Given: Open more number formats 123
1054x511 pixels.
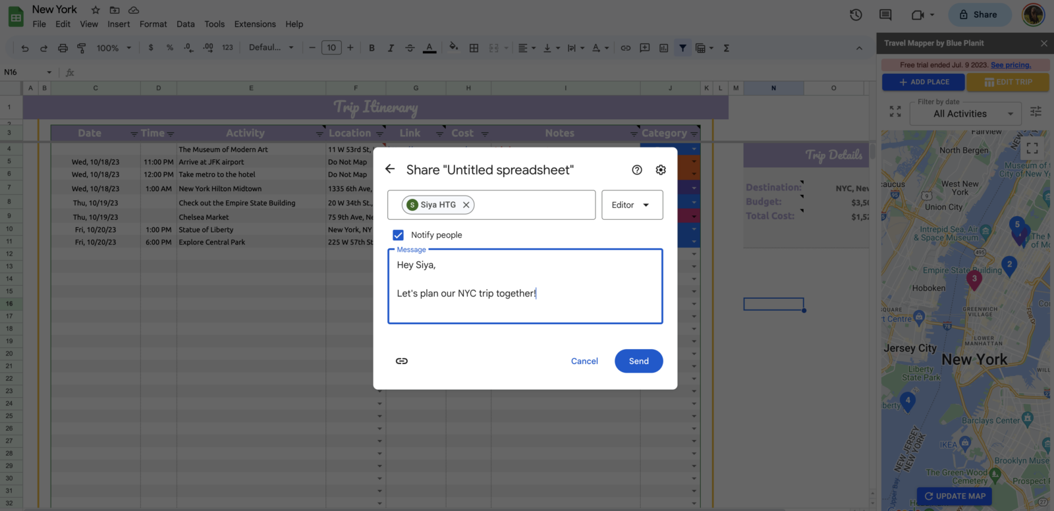Looking at the screenshot, I should (227, 47).
